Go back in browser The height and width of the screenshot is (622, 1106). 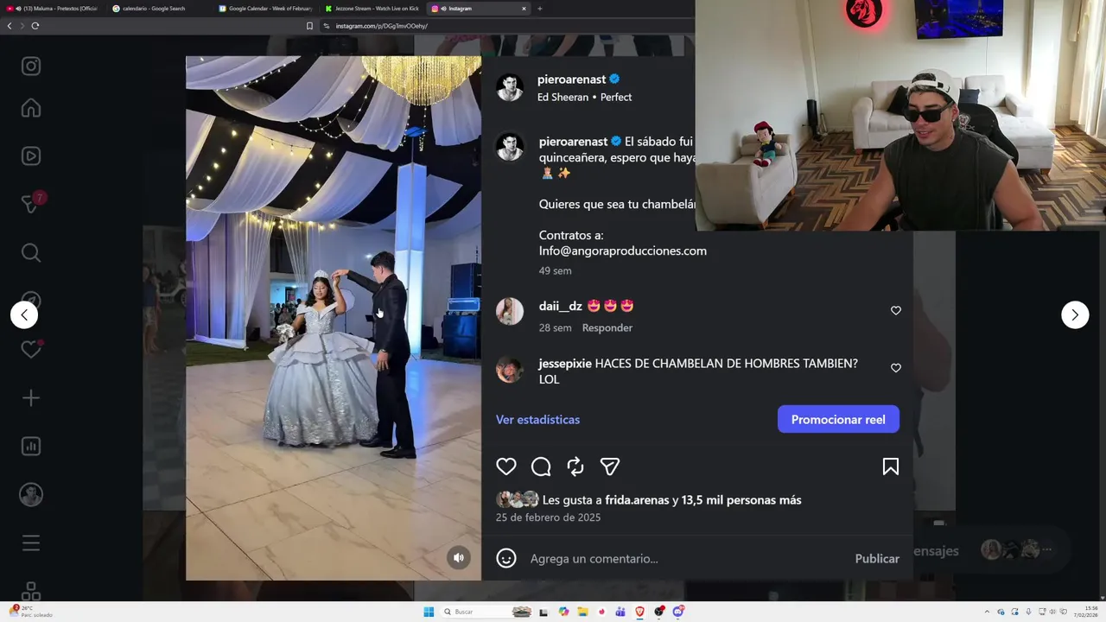tap(10, 26)
